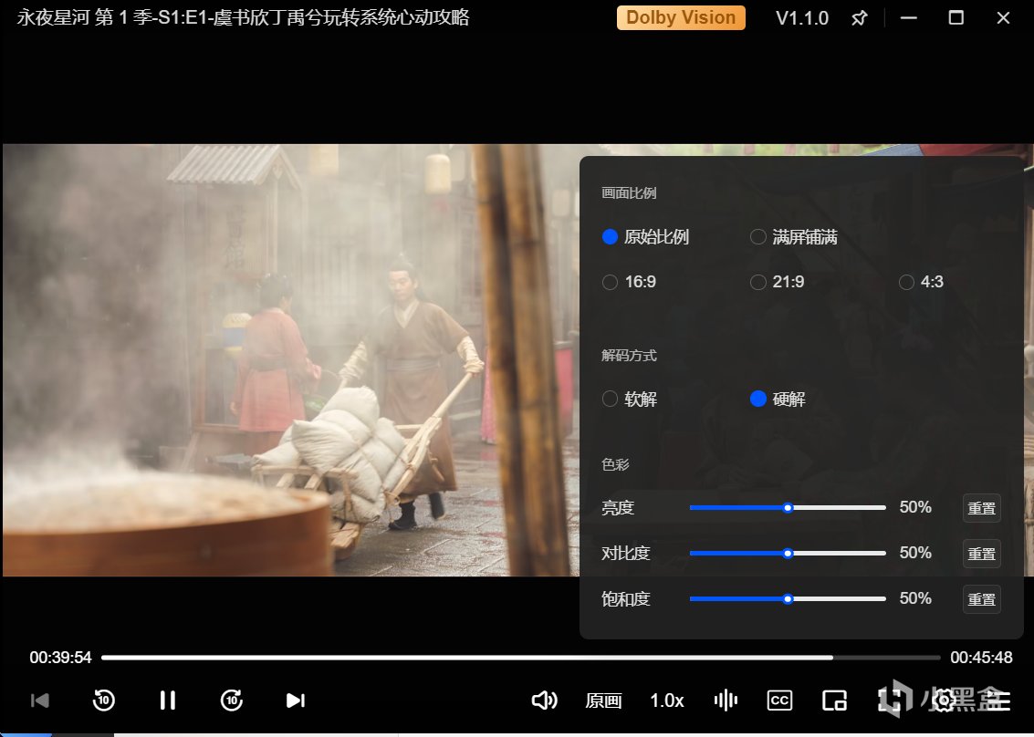This screenshot has width=1034, height=737.
Task: Choose 4:3 aspect ratio
Action: click(x=921, y=282)
